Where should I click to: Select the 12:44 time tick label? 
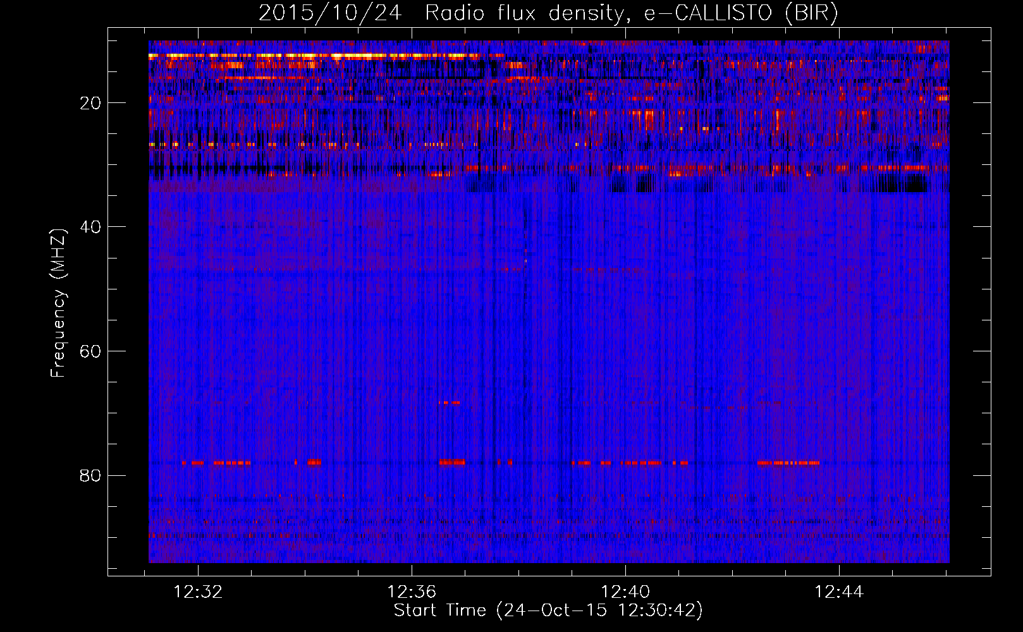(x=838, y=592)
